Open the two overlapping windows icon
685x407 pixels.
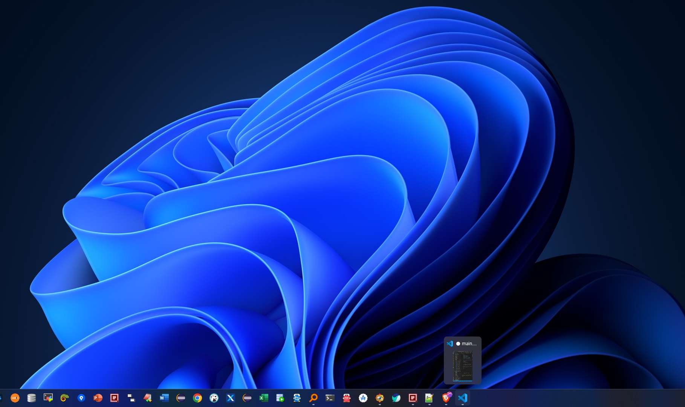131,398
